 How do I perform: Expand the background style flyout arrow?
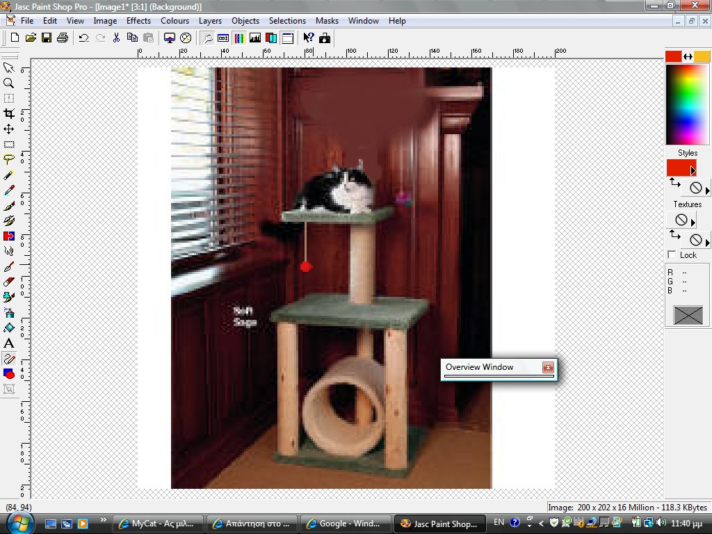click(x=708, y=190)
